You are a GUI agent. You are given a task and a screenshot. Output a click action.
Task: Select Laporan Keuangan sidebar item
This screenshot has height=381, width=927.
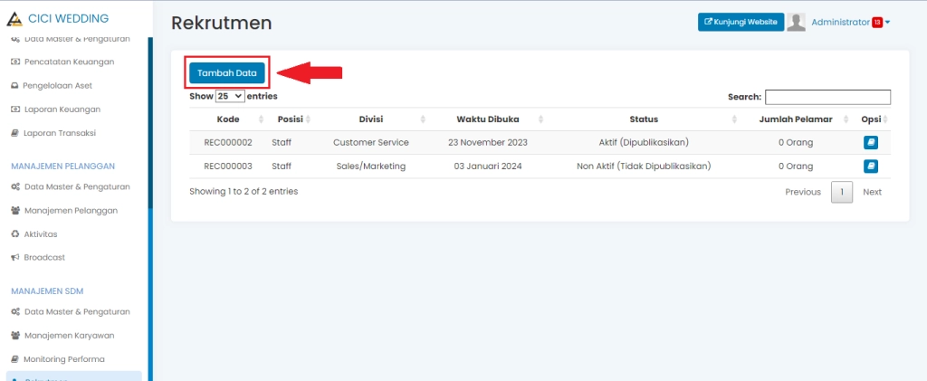tap(62, 110)
